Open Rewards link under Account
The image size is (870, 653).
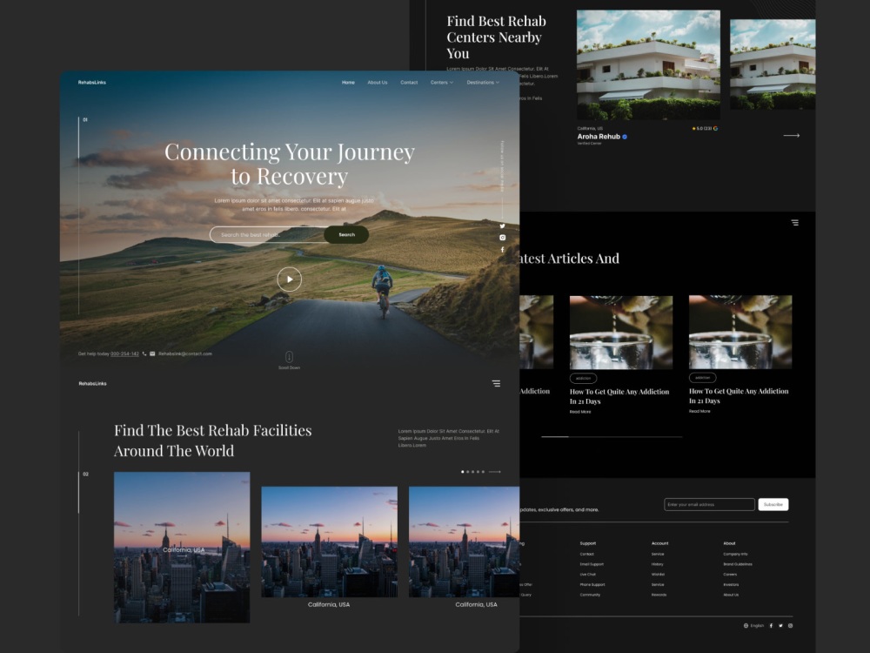click(659, 595)
